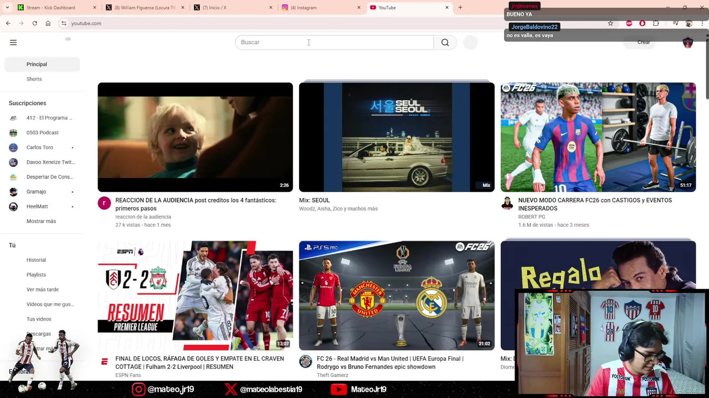Open the ABP ad blocker extension

click(x=629, y=23)
